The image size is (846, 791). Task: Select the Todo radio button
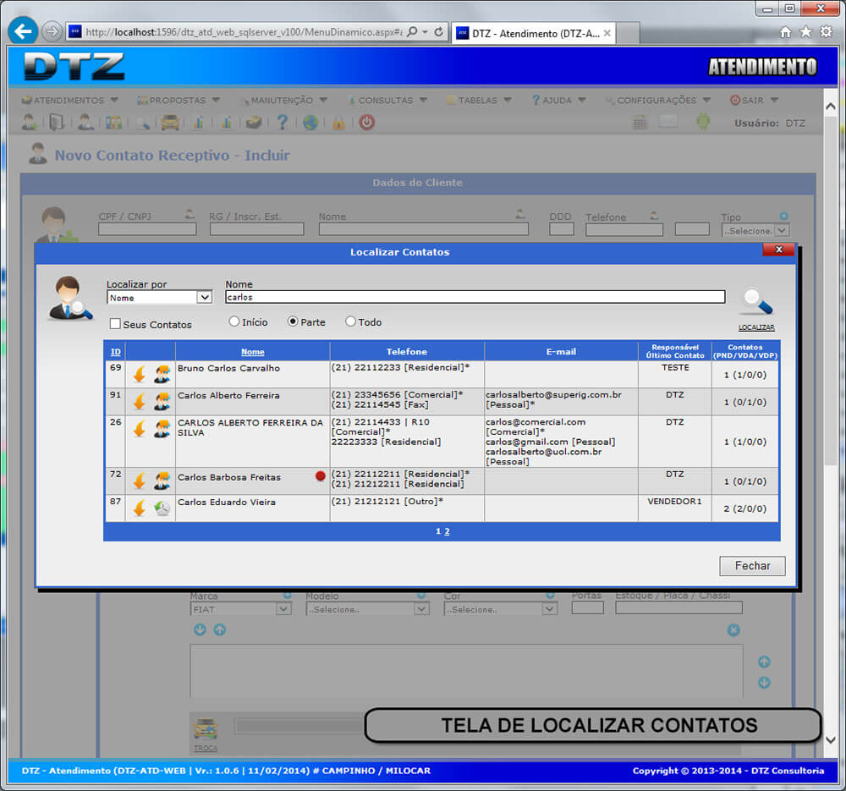pyautogui.click(x=350, y=322)
